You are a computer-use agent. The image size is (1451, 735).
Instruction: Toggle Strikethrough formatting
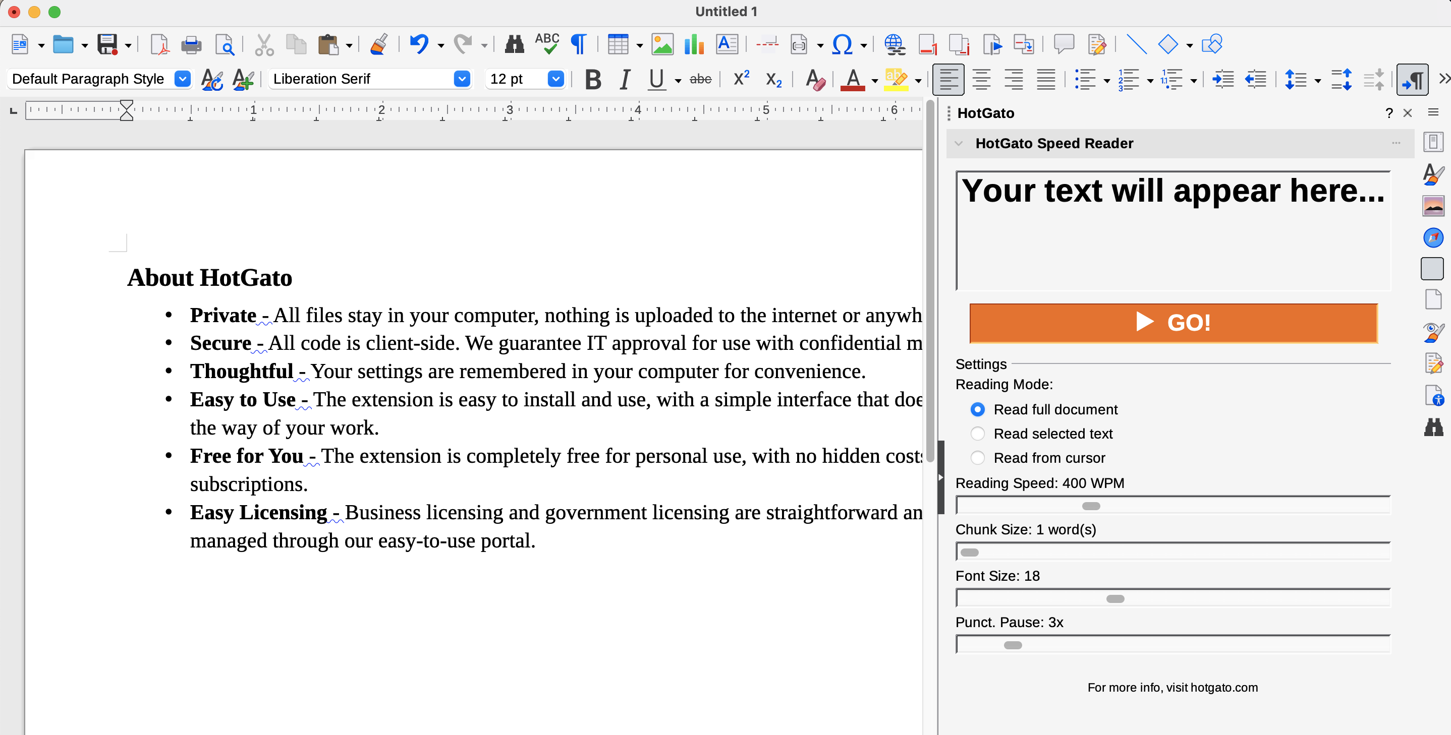(700, 79)
